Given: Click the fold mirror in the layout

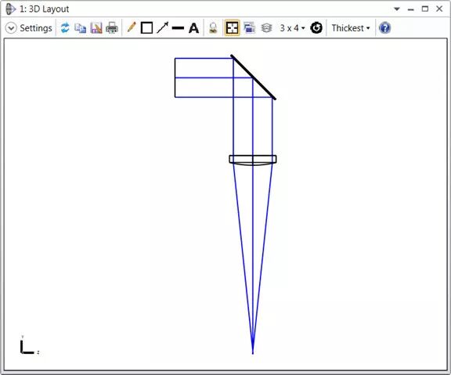Looking at the screenshot, I should point(254,77).
